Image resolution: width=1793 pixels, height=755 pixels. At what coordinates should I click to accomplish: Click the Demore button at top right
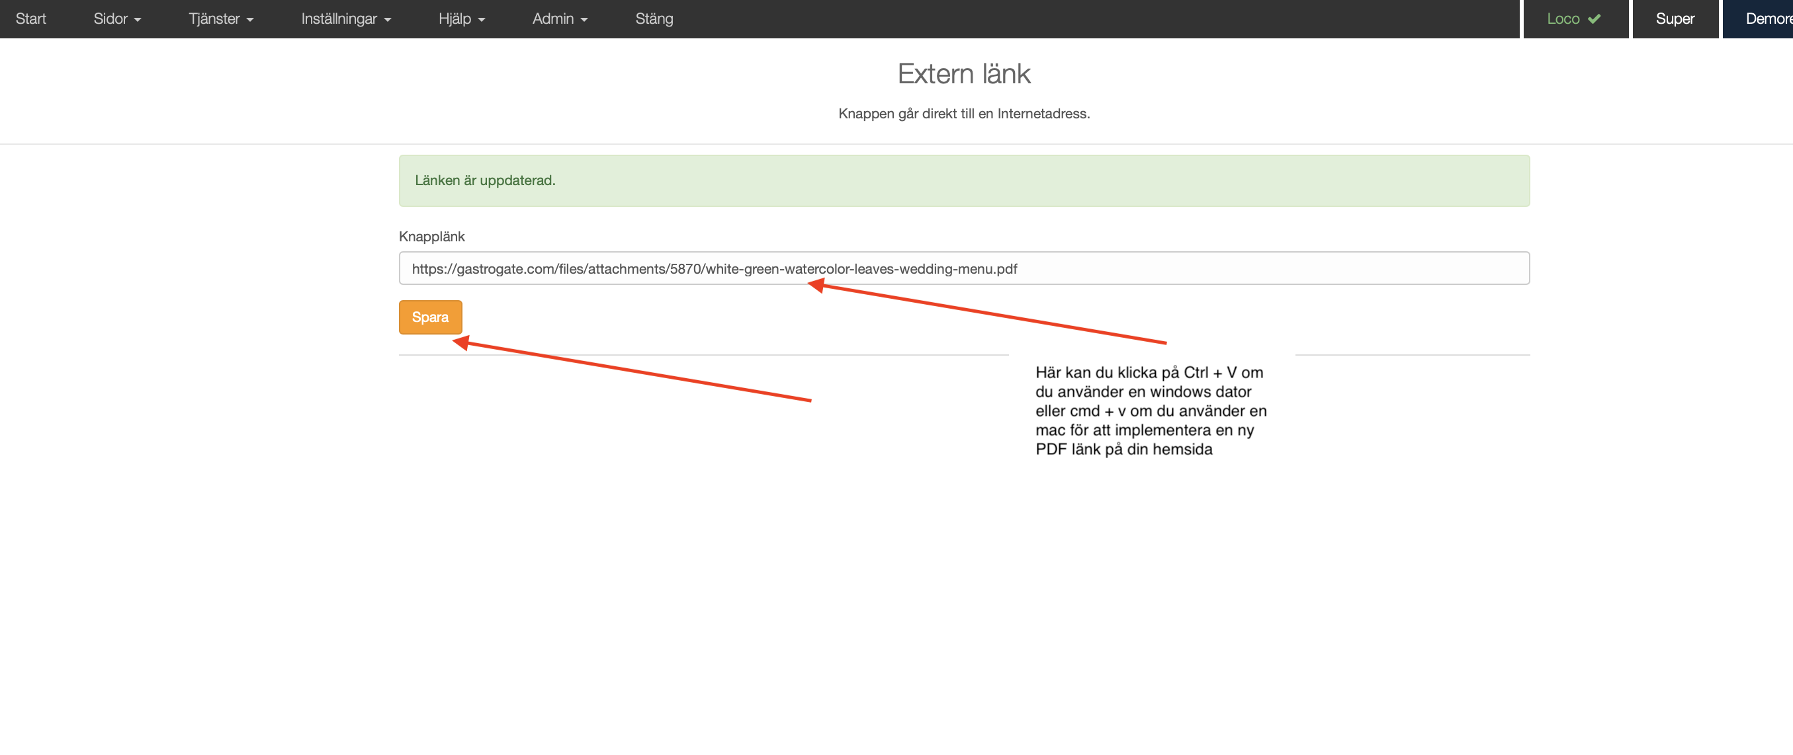pyautogui.click(x=1759, y=19)
